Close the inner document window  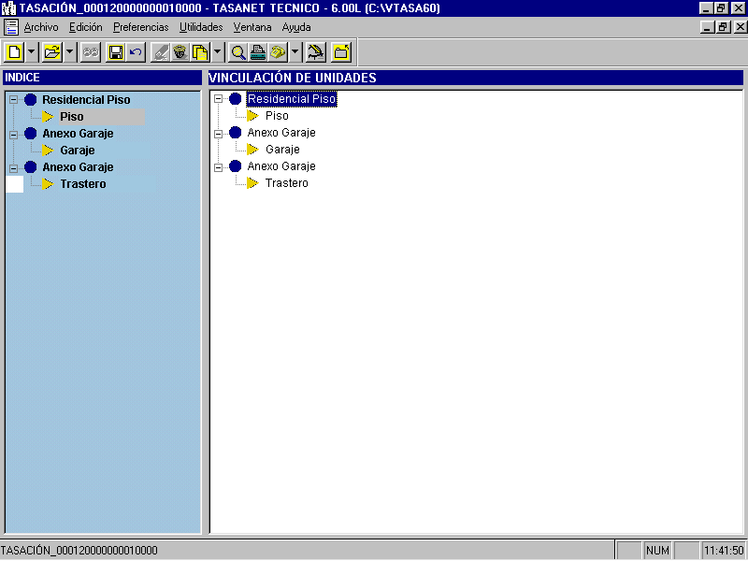coord(740,27)
